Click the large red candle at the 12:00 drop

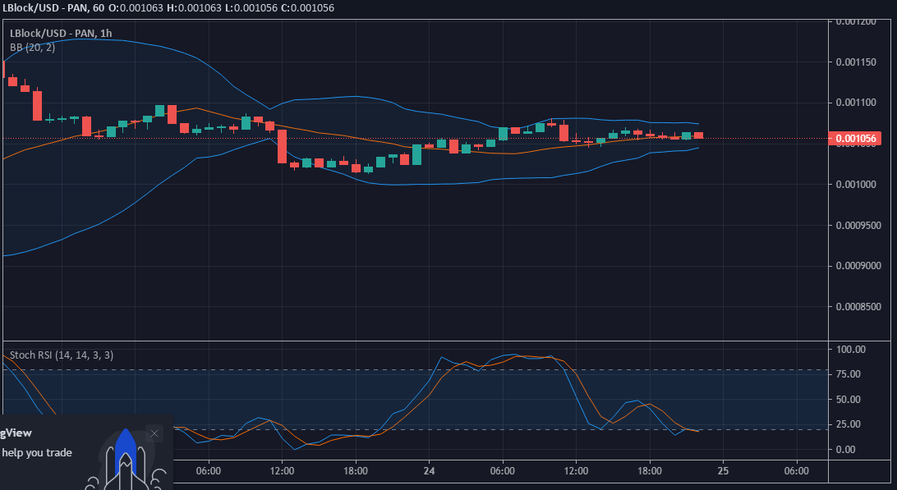point(282,146)
